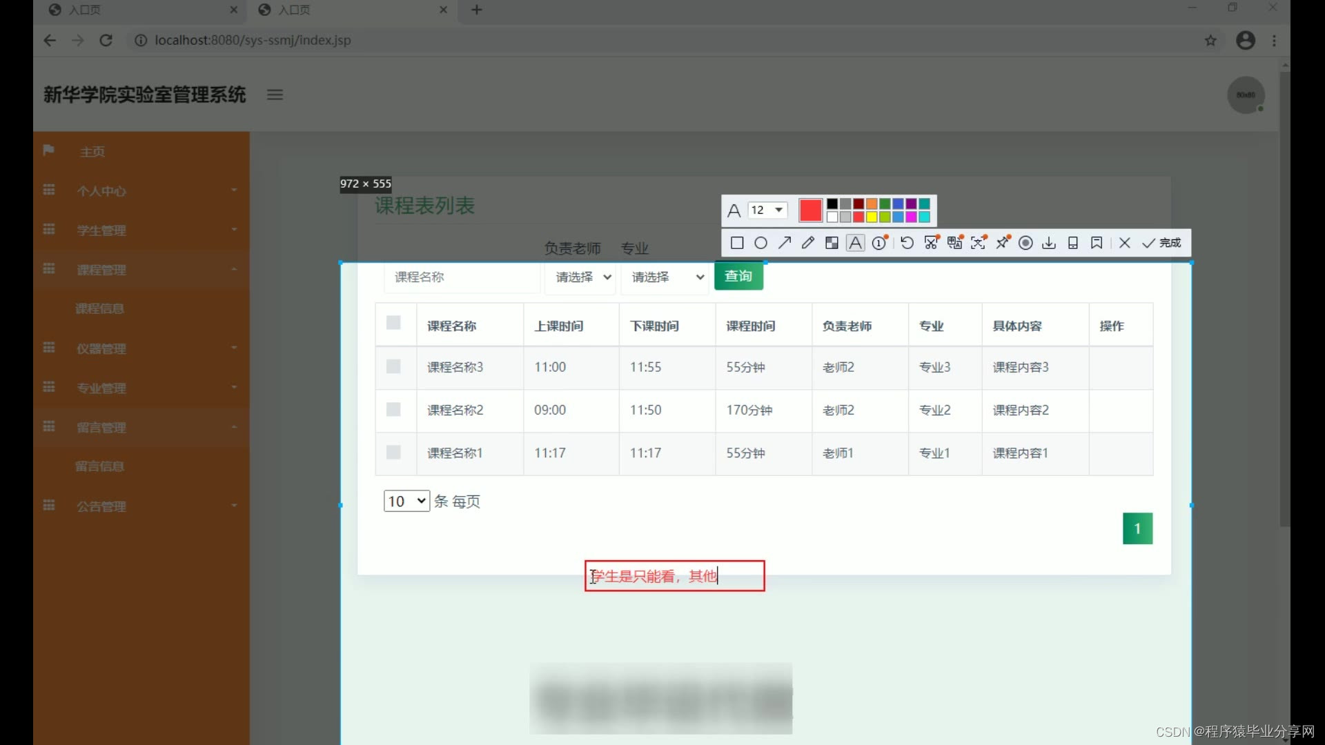Pick the arrow drawing tool
The height and width of the screenshot is (745, 1325).
pos(785,243)
